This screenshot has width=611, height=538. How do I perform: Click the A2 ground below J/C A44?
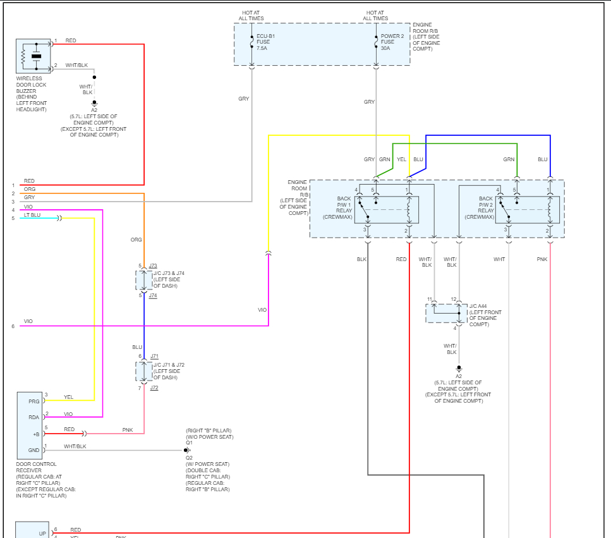pyautogui.click(x=459, y=369)
